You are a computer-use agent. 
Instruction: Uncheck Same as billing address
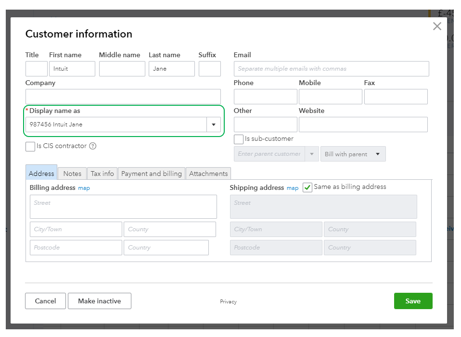pos(307,187)
